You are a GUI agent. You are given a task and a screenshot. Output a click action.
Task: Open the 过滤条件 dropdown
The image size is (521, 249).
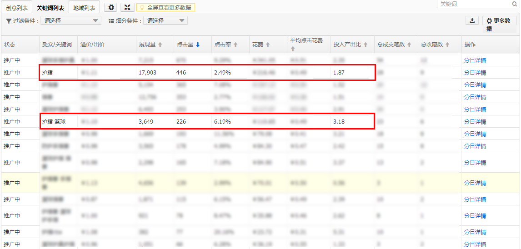click(71, 20)
